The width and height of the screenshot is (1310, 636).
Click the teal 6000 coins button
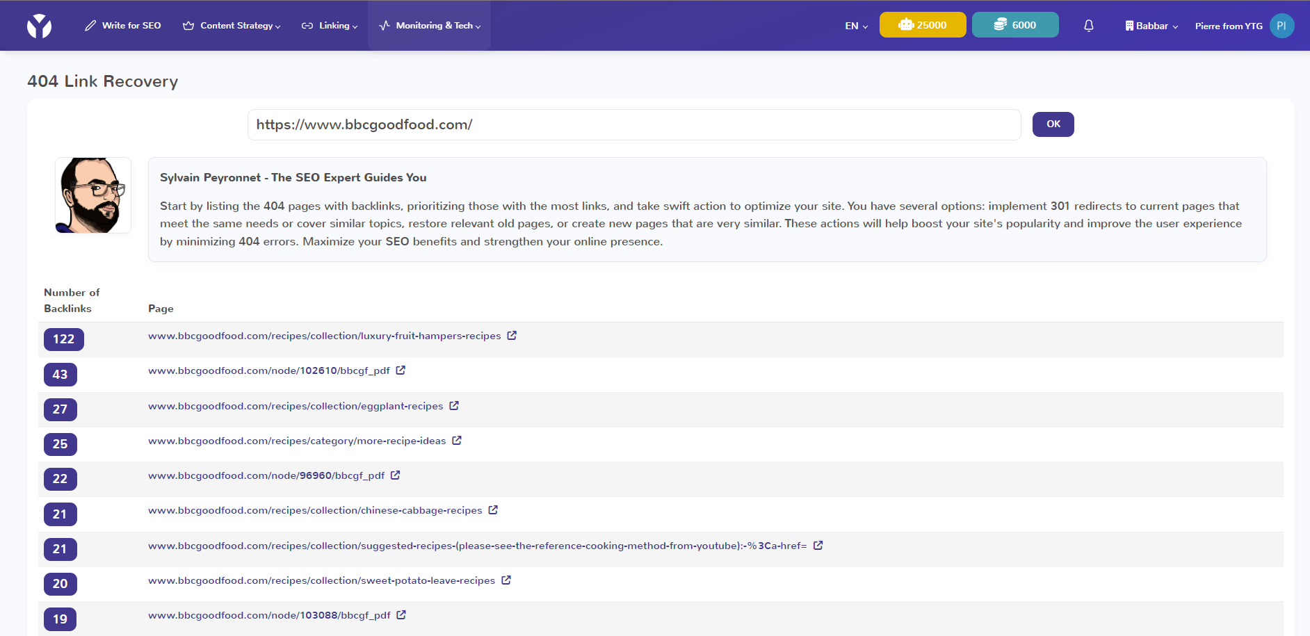1015,25
